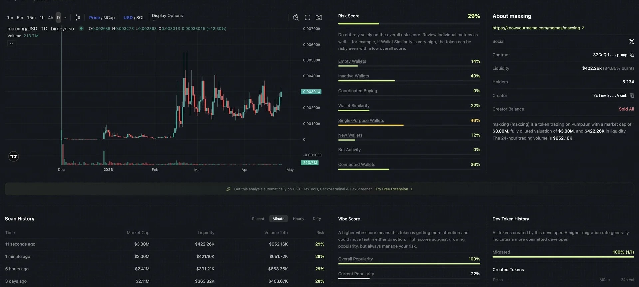This screenshot has height=287, width=639.
Task: Click the green market status dot
Action: pyautogui.click(x=81, y=28)
